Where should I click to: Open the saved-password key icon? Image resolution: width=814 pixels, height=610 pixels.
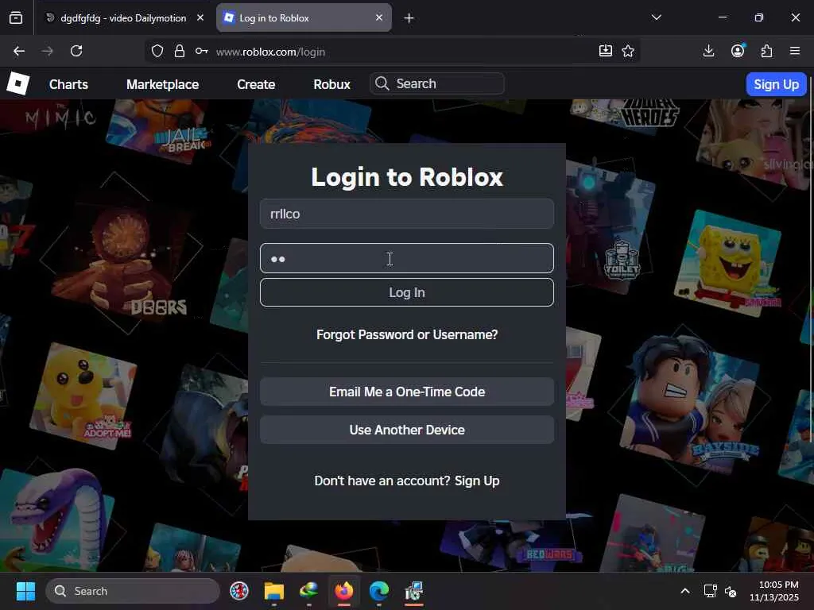click(201, 51)
